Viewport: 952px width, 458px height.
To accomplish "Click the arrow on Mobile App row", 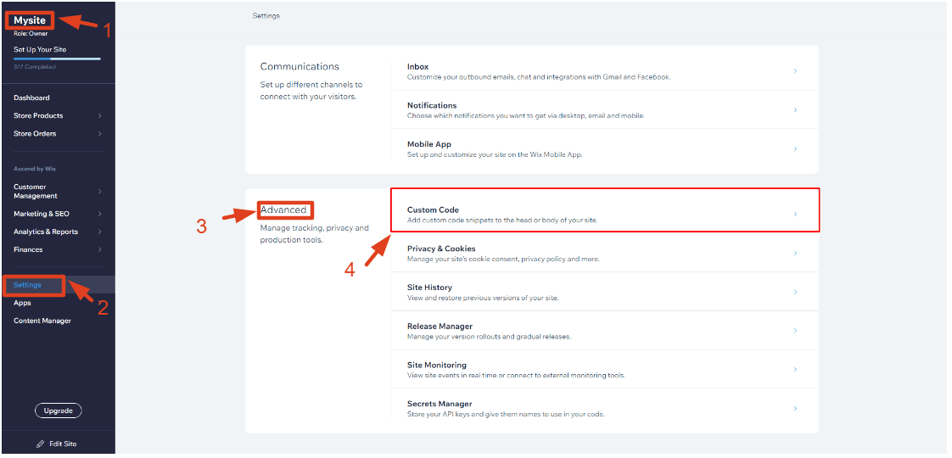I will [x=795, y=149].
